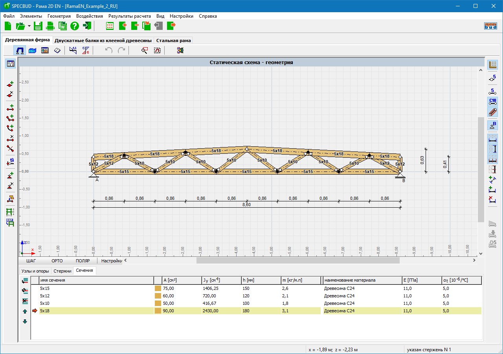This screenshot has height=354, width=503.
Task: Click the Save project floppy disk icon
Action: (38, 26)
